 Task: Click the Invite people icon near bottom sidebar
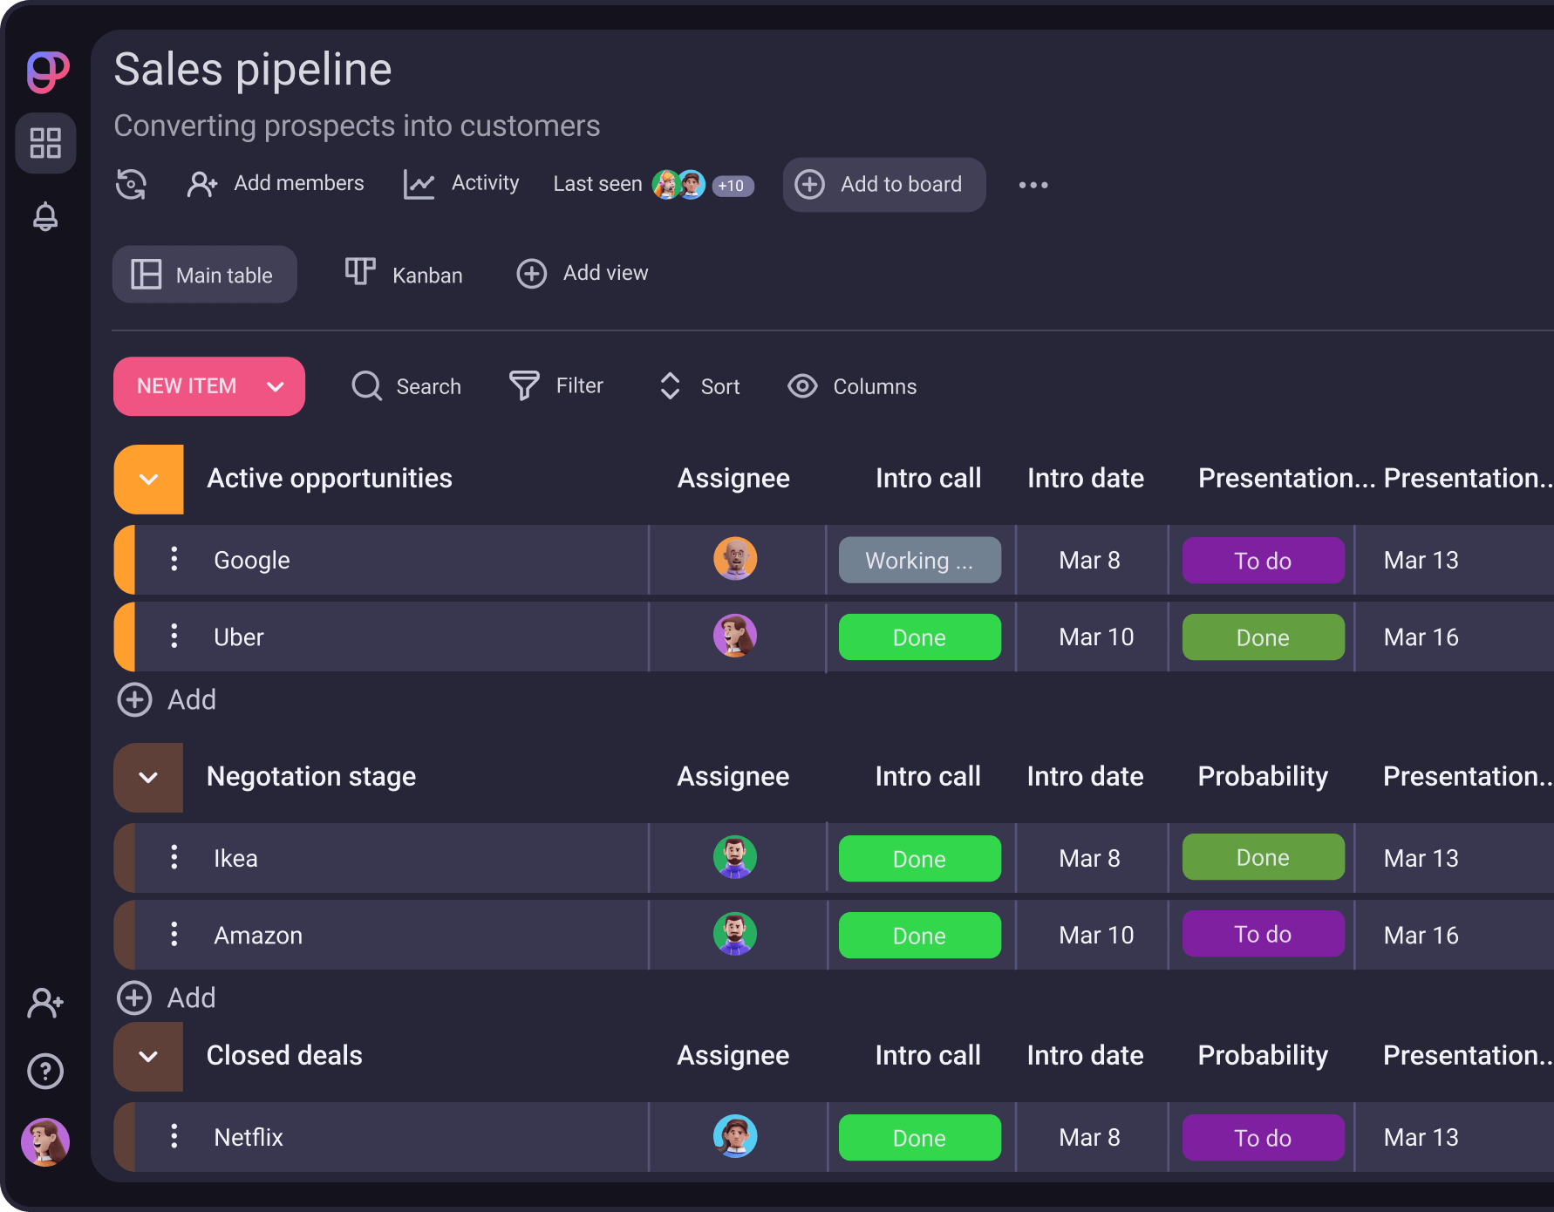pos(45,1003)
